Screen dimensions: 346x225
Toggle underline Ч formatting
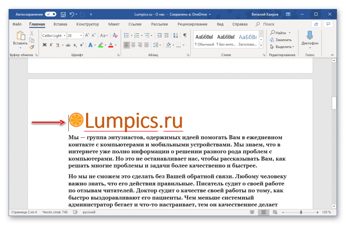[58, 45]
